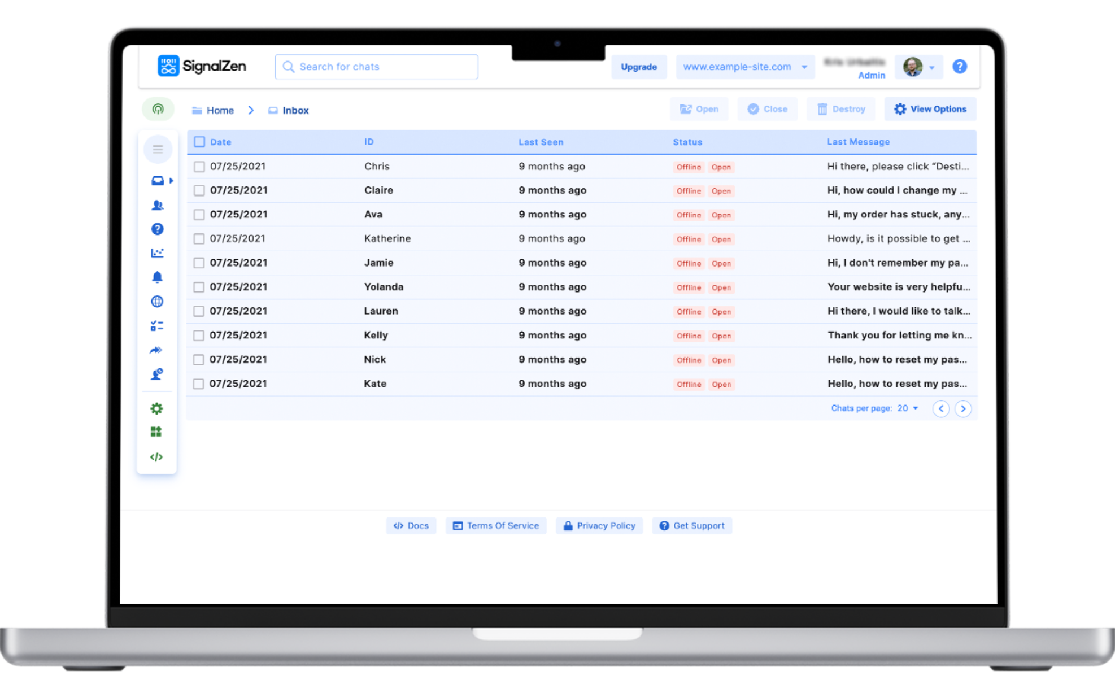Open the analytics chart icon in sidebar

pyautogui.click(x=157, y=253)
